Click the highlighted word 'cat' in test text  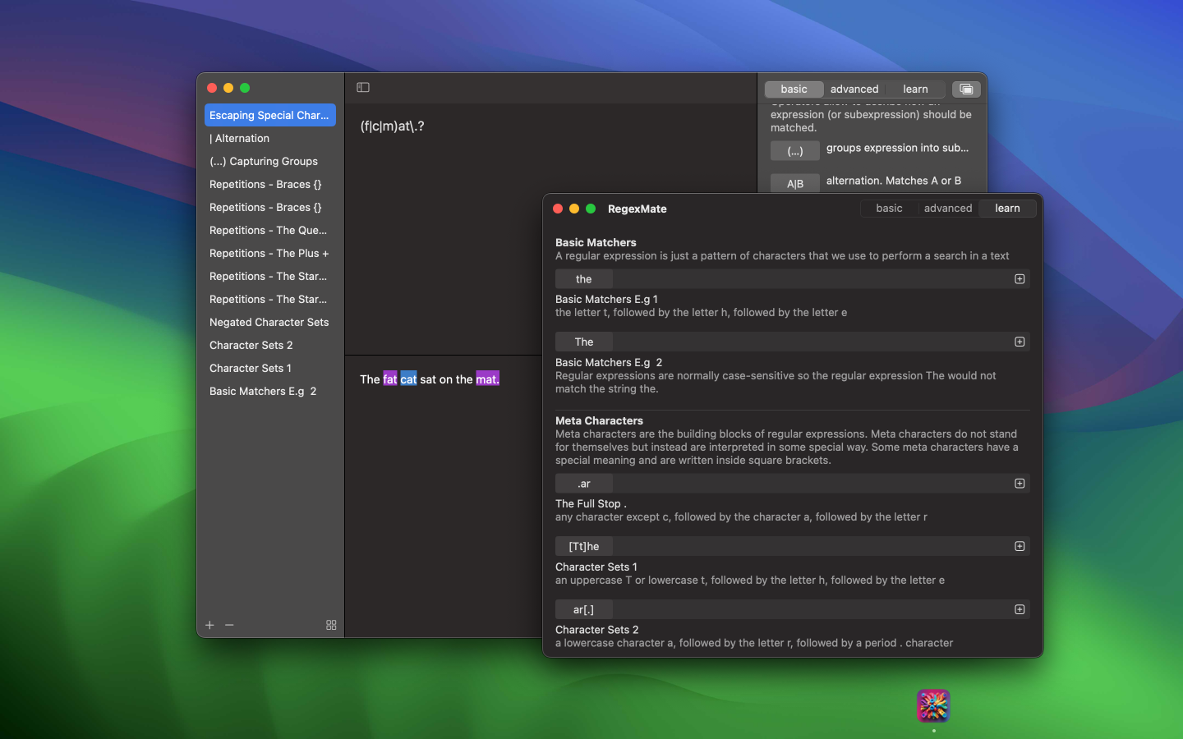point(408,379)
